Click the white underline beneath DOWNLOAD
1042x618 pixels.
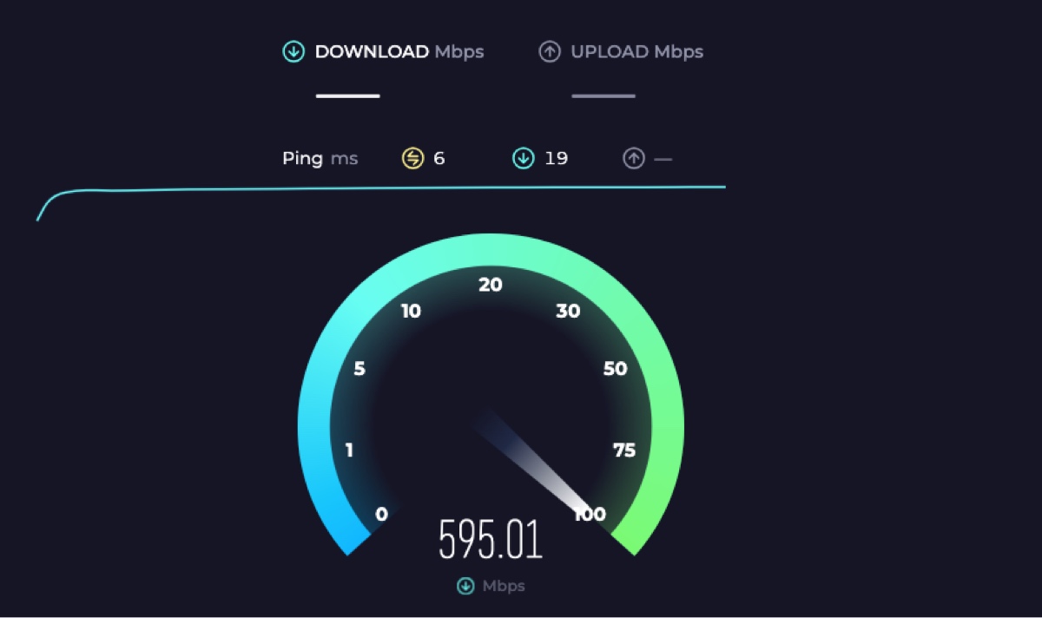click(348, 95)
